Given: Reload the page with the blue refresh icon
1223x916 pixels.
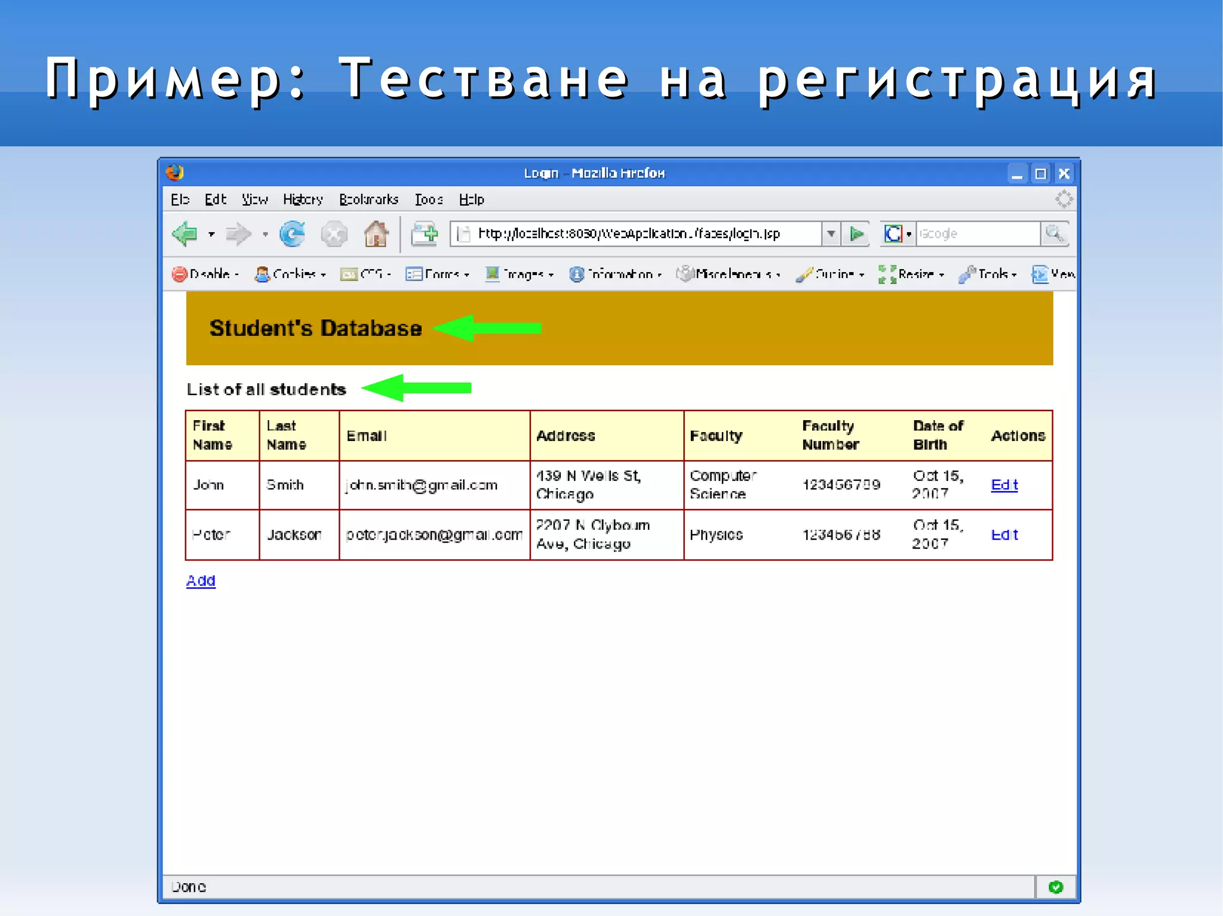Looking at the screenshot, I should (x=293, y=234).
